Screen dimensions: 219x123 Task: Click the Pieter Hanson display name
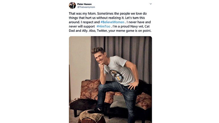(84, 4)
